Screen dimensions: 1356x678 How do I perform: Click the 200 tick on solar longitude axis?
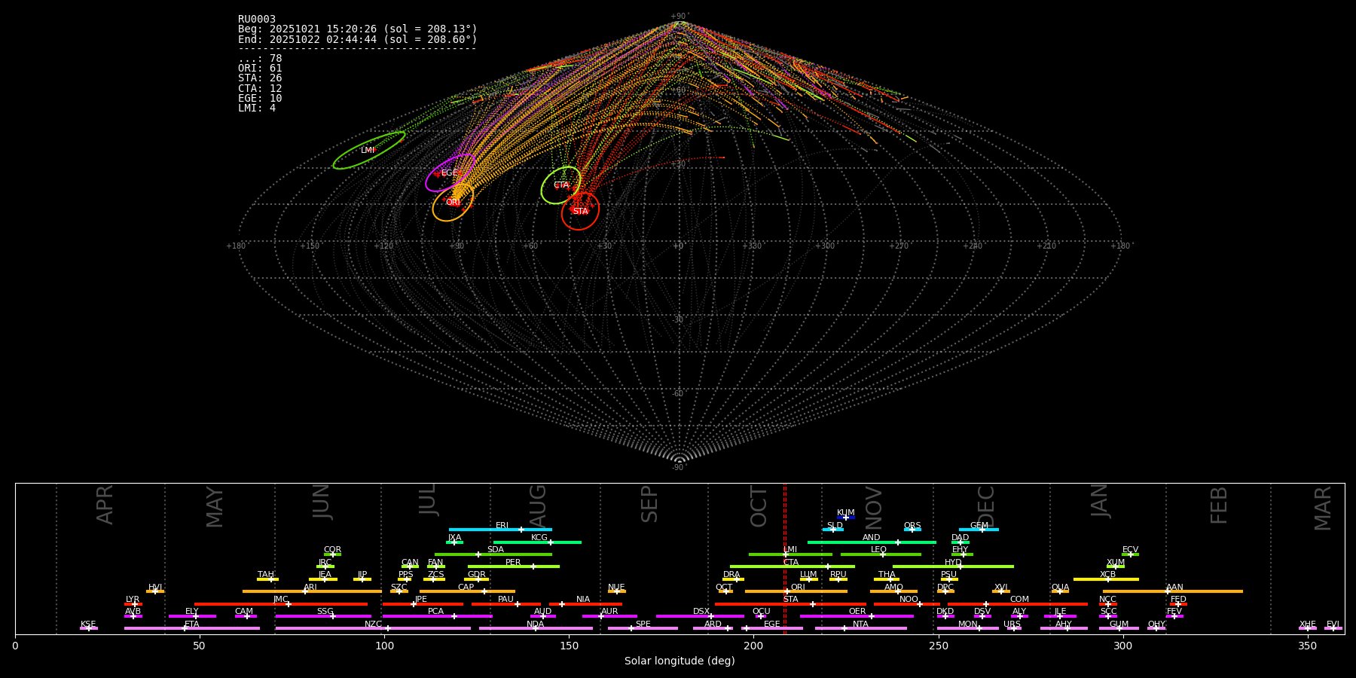[753, 646]
